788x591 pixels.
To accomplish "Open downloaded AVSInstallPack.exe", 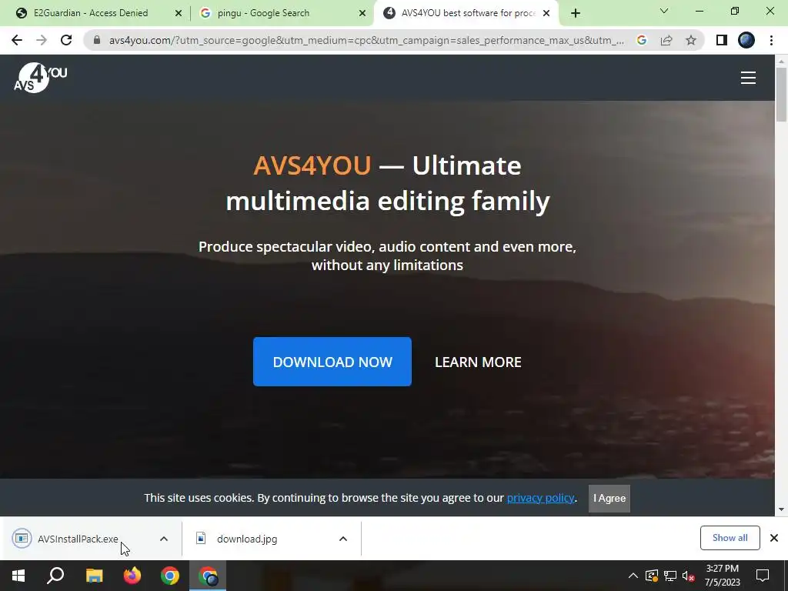I will click(78, 539).
